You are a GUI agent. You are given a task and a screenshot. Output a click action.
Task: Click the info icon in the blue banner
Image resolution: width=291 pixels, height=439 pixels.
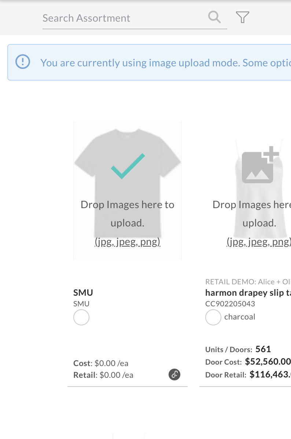(23, 62)
